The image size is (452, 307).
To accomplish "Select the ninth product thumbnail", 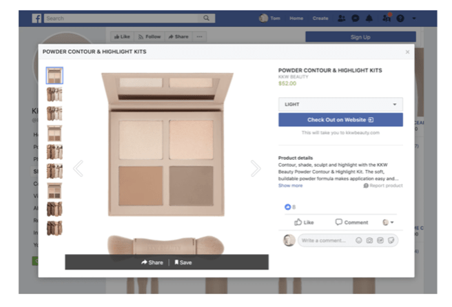I will pos(54,228).
